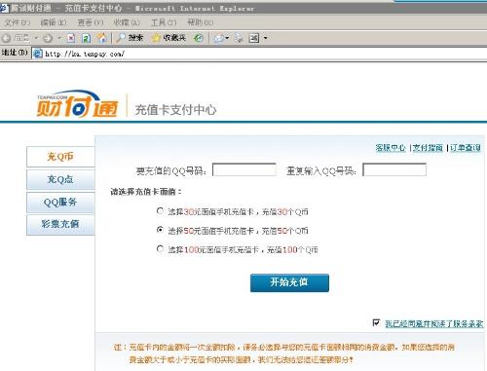Click the address bar URL http://ka.tenpay.com/
Screen dimensions: 487x371
pos(85,54)
